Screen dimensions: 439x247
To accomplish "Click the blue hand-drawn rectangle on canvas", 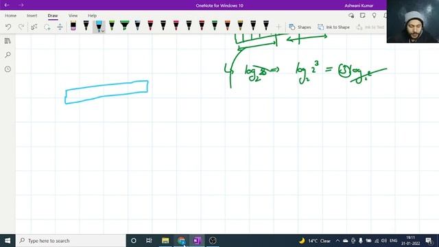I will pyautogui.click(x=107, y=92).
